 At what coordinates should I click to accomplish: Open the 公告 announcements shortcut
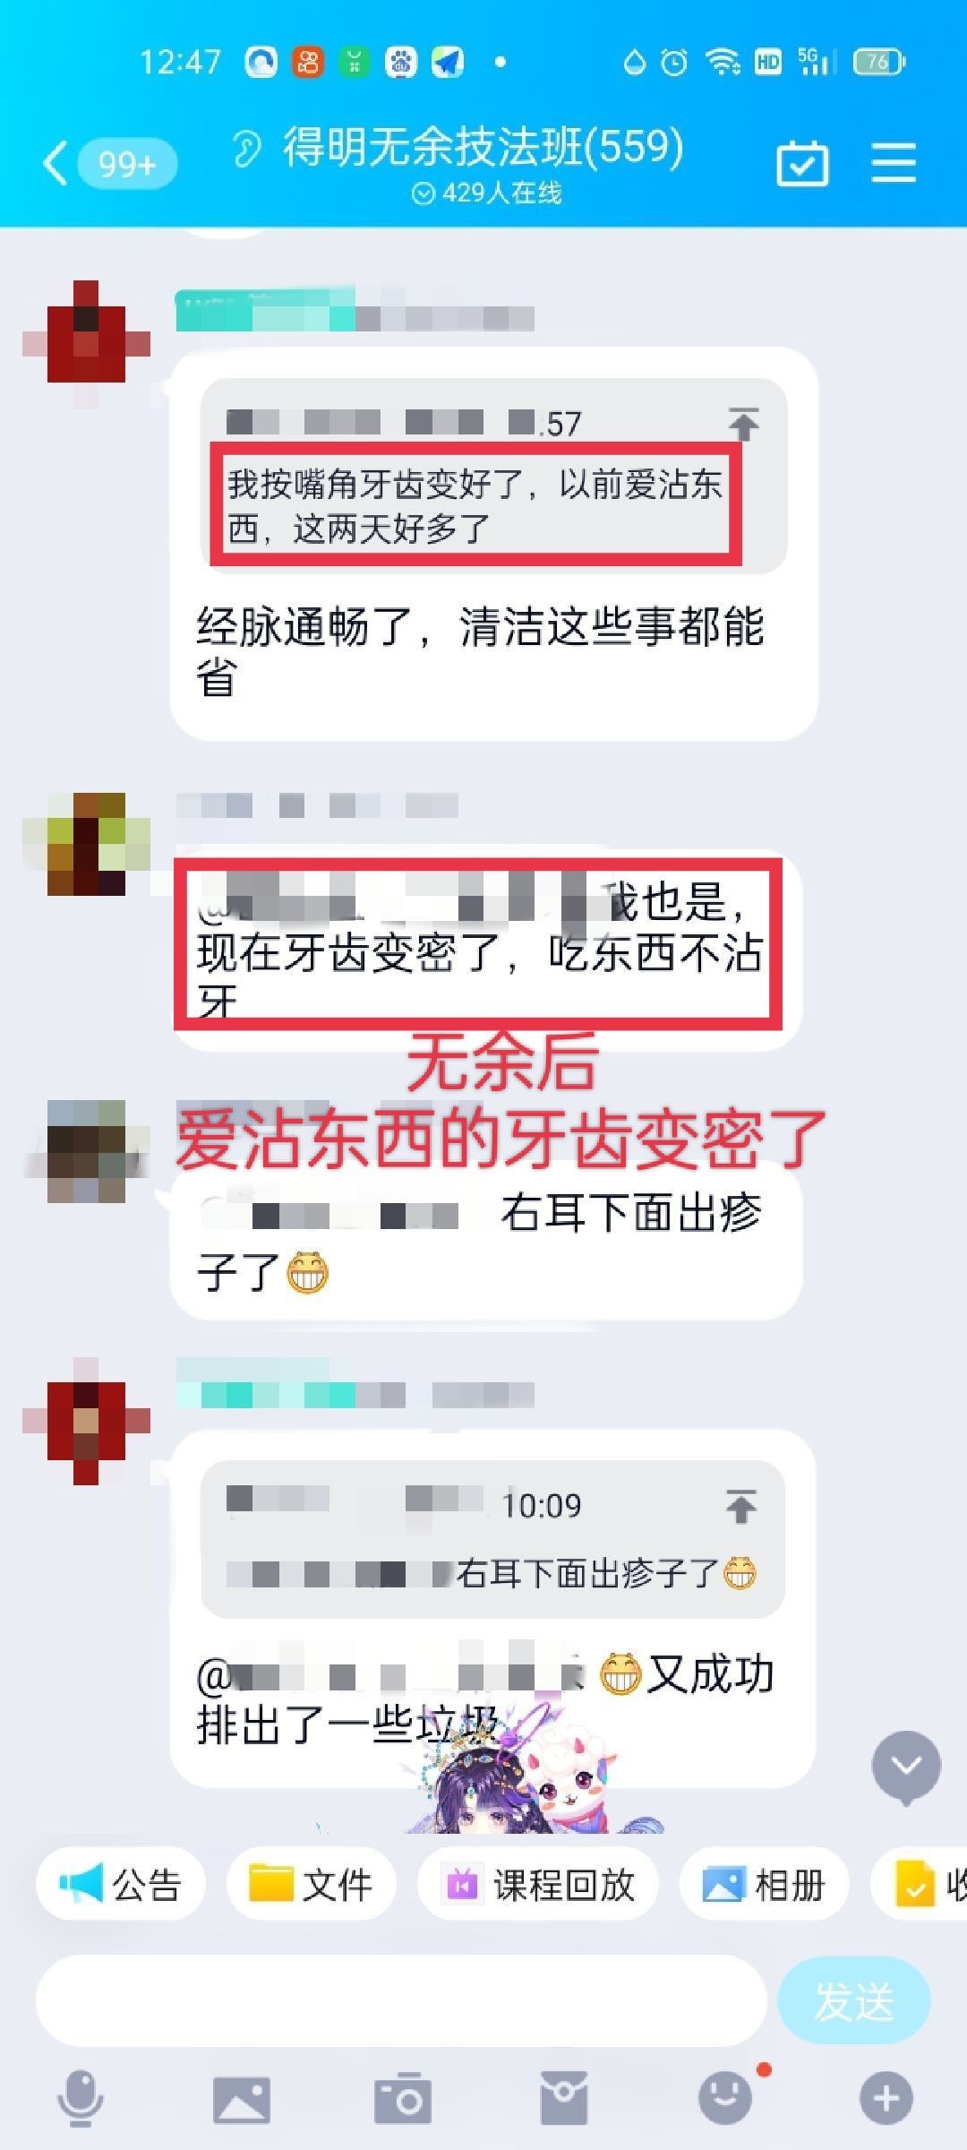tap(121, 1885)
